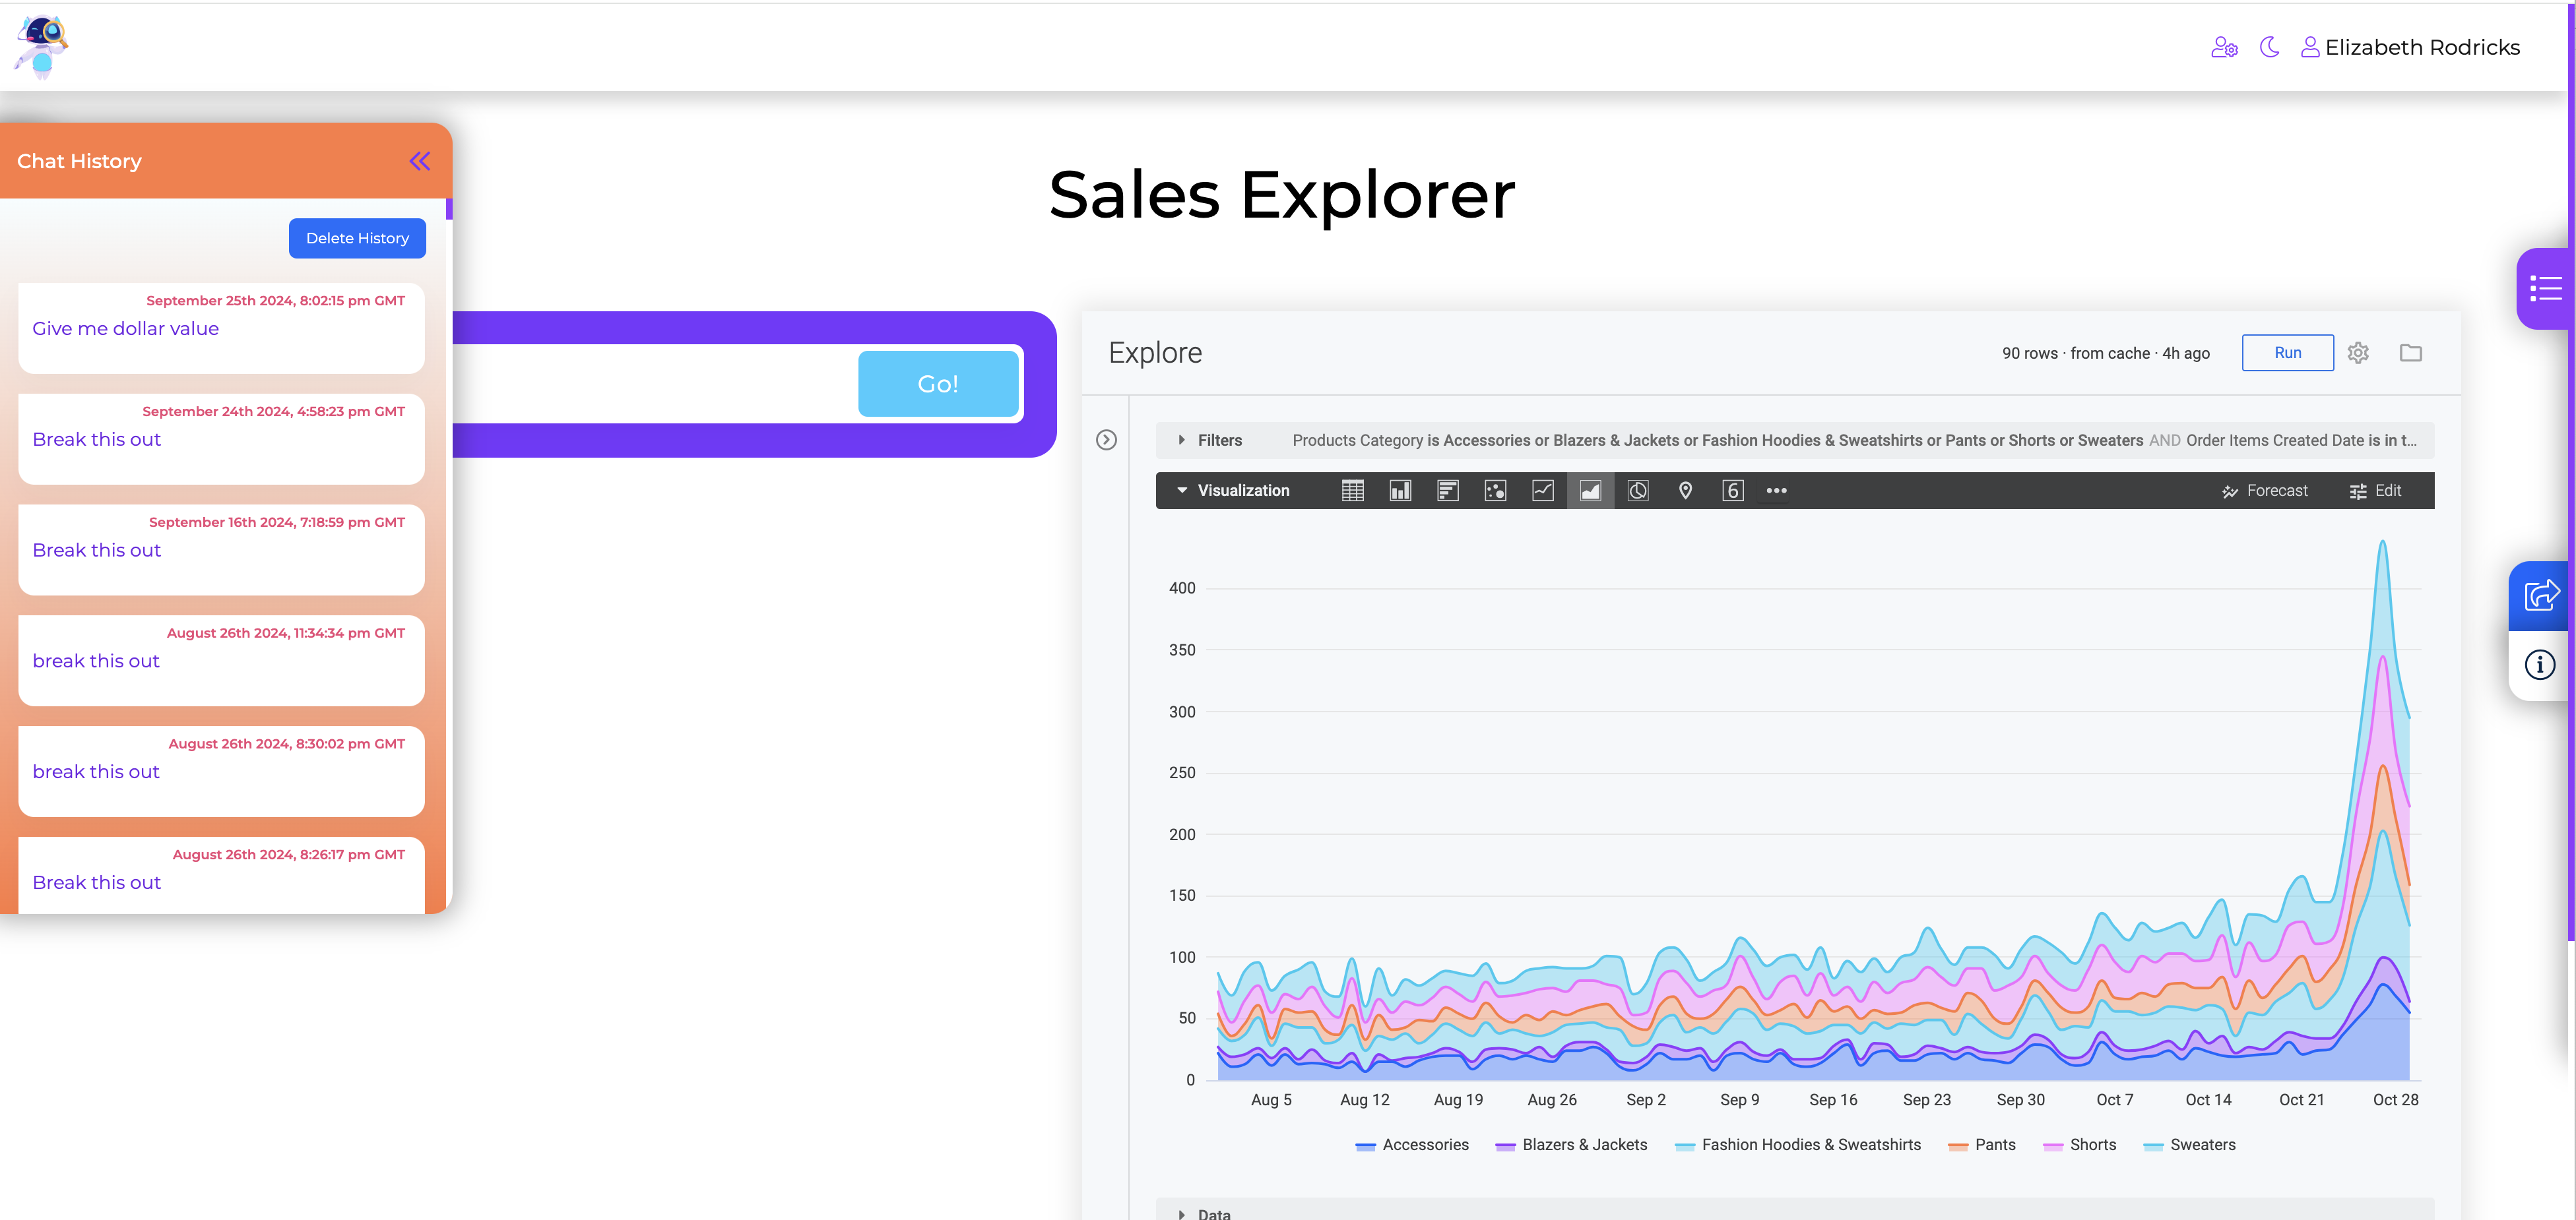The image size is (2576, 1220).
Task: Open August 26th 8:26 pm chat
Action: (x=221, y=875)
